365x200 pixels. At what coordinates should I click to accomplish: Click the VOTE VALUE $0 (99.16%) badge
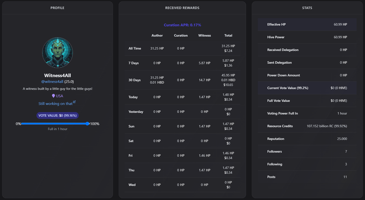[x=58, y=115]
